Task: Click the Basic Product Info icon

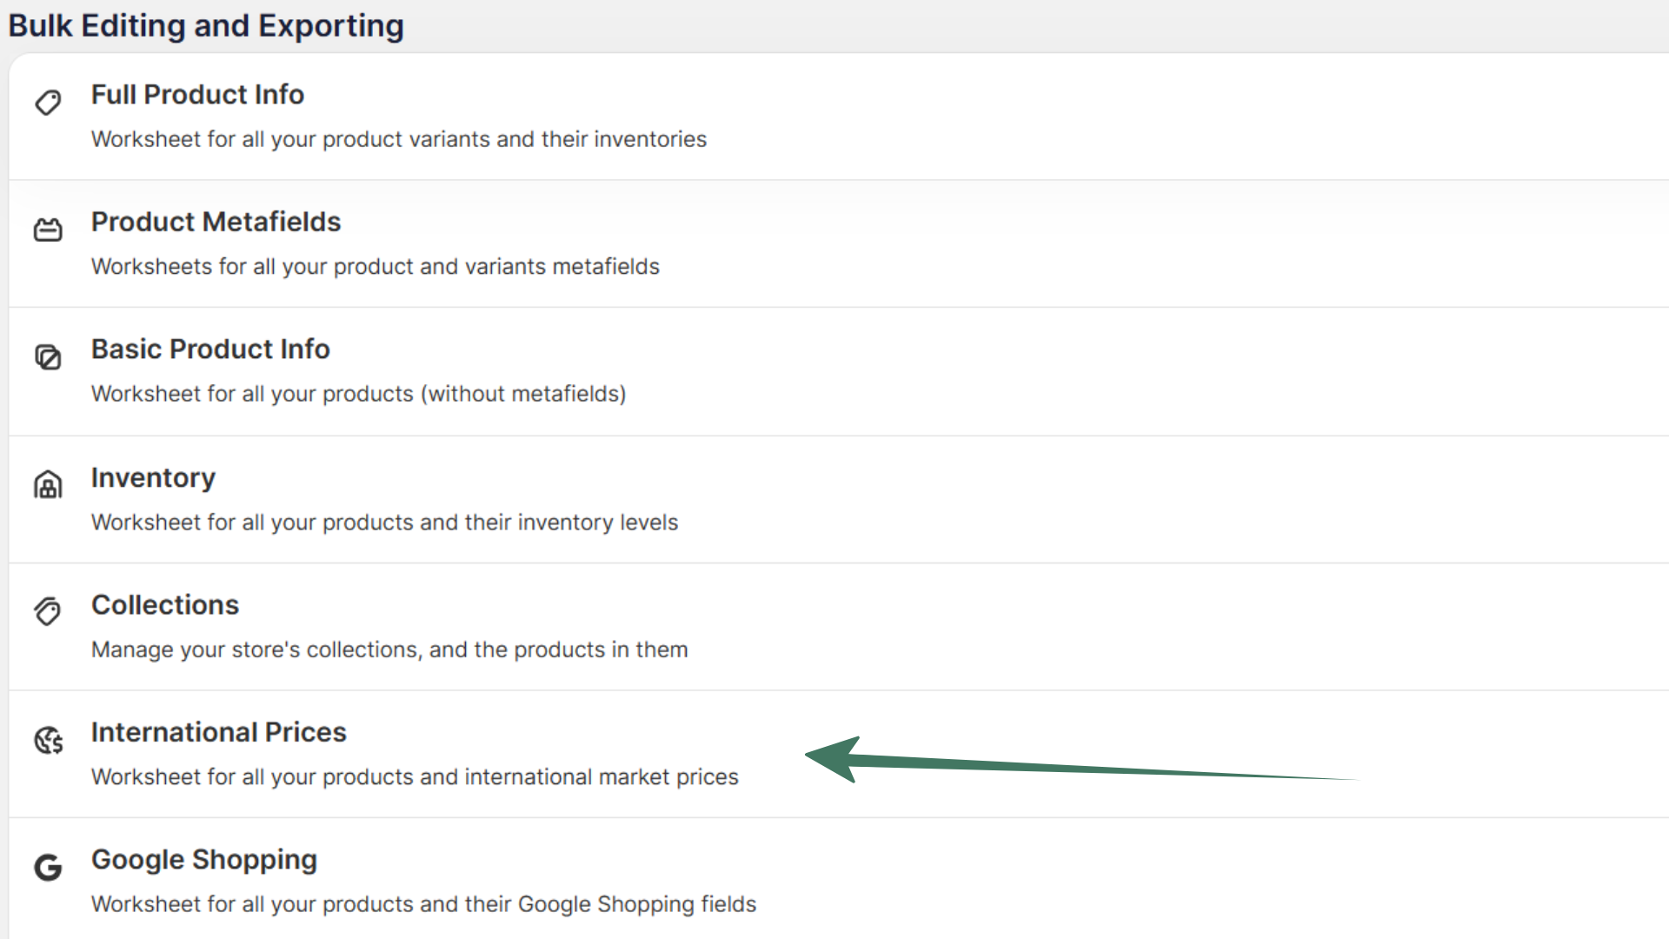Action: (48, 357)
